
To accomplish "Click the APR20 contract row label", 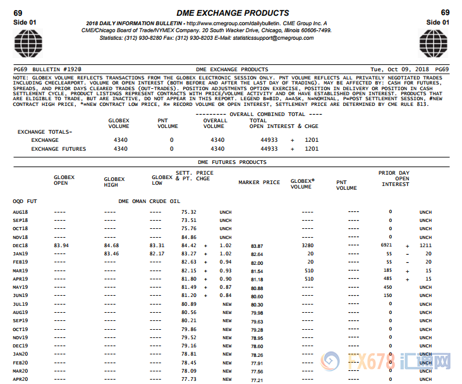I will (20, 380).
